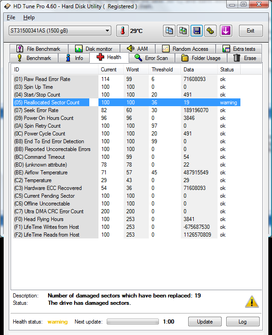
Task: Open the Erase tab
Action: coord(245,58)
